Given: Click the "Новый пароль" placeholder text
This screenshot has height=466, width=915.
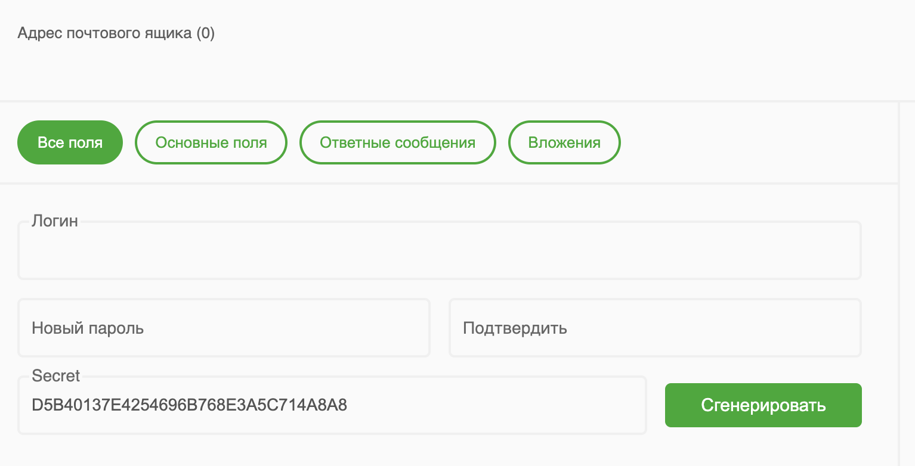Looking at the screenshot, I should 86,327.
